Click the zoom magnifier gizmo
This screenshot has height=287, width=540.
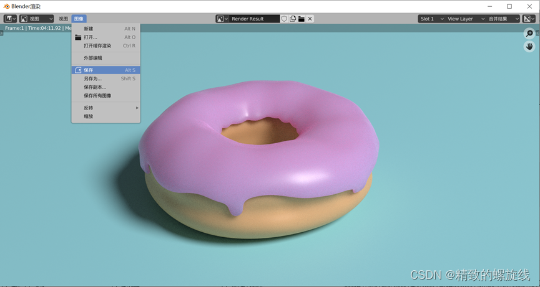point(529,34)
